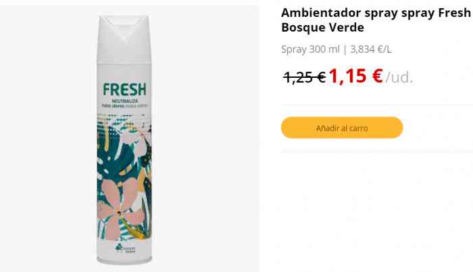Click the gray /ud. unit label
The width and height of the screenshot is (473, 272).
point(399,78)
